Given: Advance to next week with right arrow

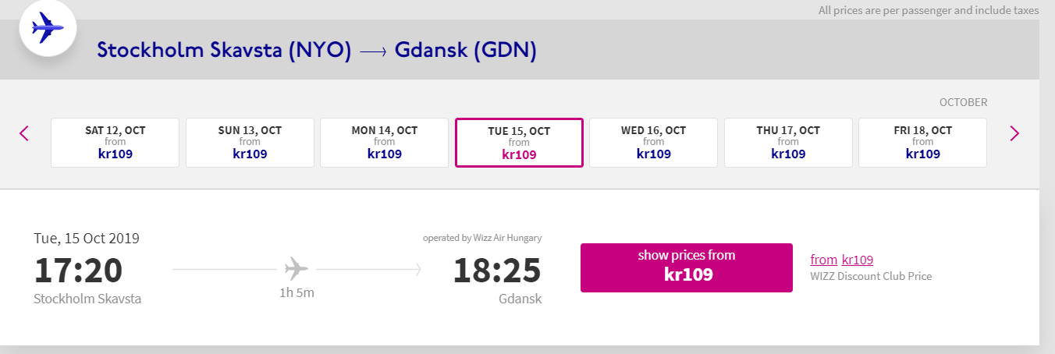Looking at the screenshot, I should [1014, 133].
